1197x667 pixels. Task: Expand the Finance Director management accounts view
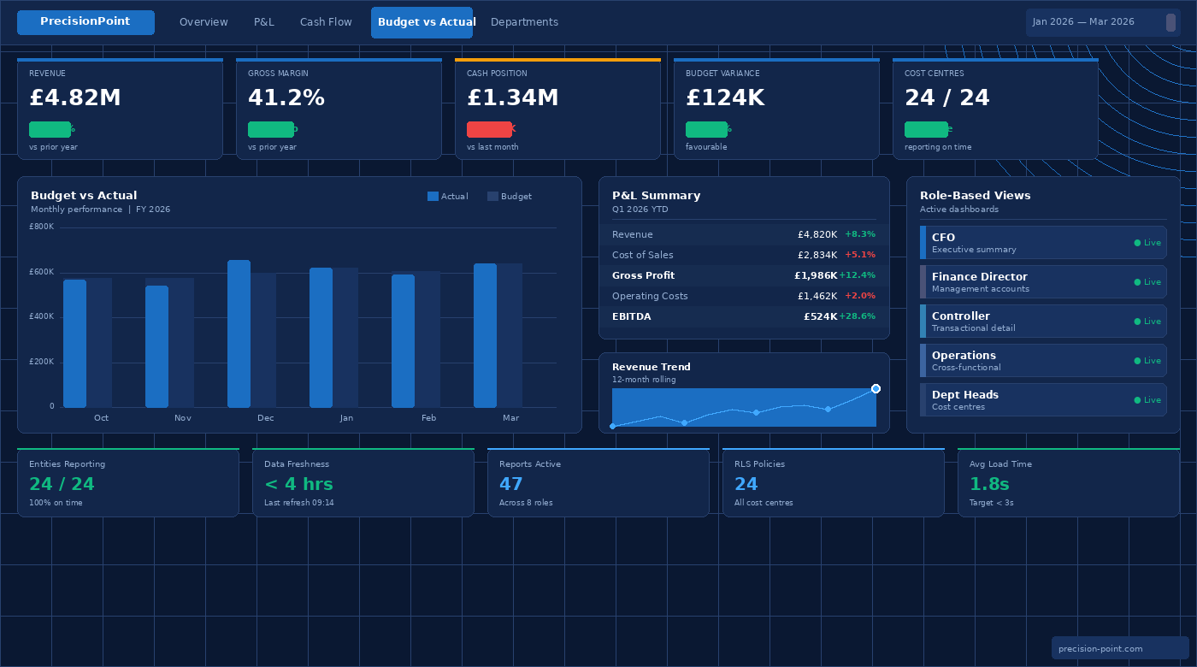(x=1026, y=281)
